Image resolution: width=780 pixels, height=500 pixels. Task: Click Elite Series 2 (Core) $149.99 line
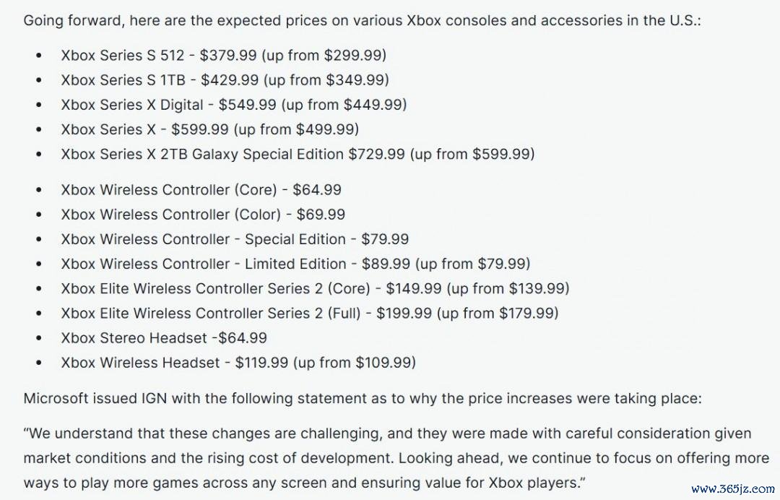pos(315,288)
